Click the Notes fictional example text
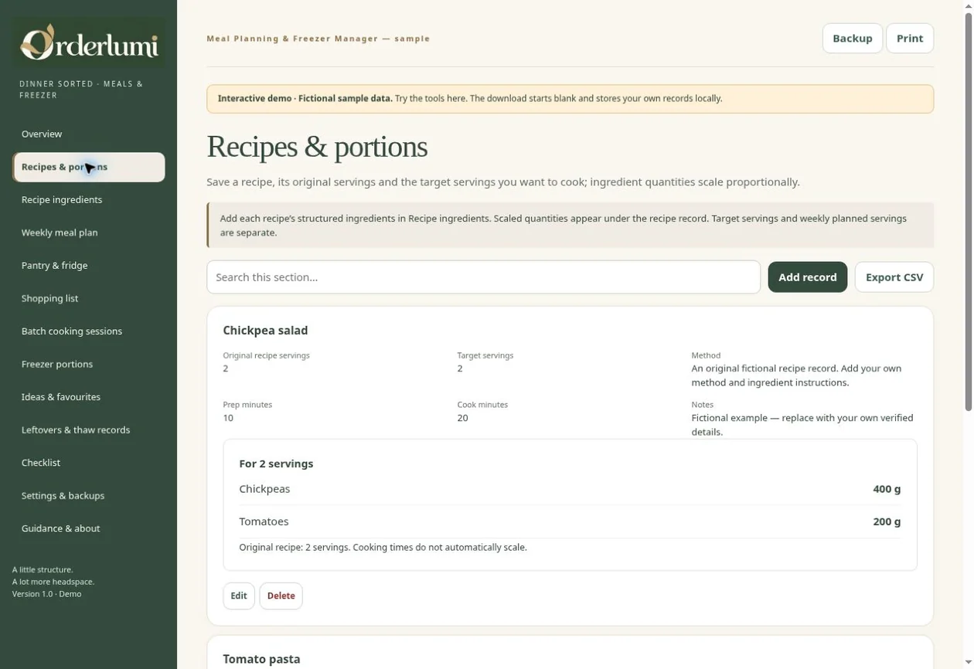The image size is (974, 669). point(802,425)
